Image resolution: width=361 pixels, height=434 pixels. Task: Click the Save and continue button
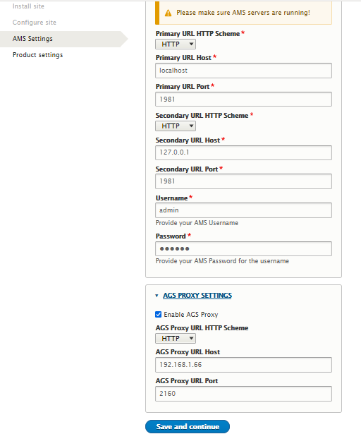pos(188,426)
